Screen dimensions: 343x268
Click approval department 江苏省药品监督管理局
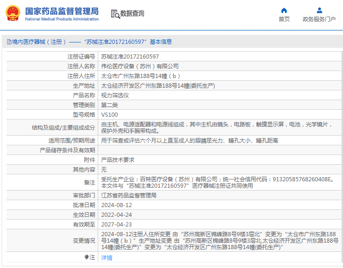pos(129,195)
